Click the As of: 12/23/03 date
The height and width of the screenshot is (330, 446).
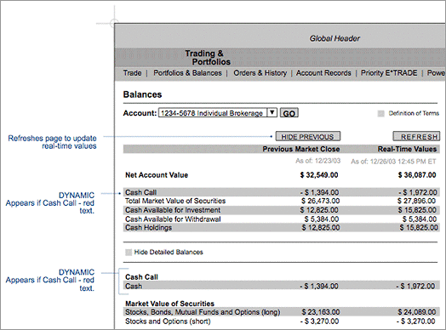point(318,161)
